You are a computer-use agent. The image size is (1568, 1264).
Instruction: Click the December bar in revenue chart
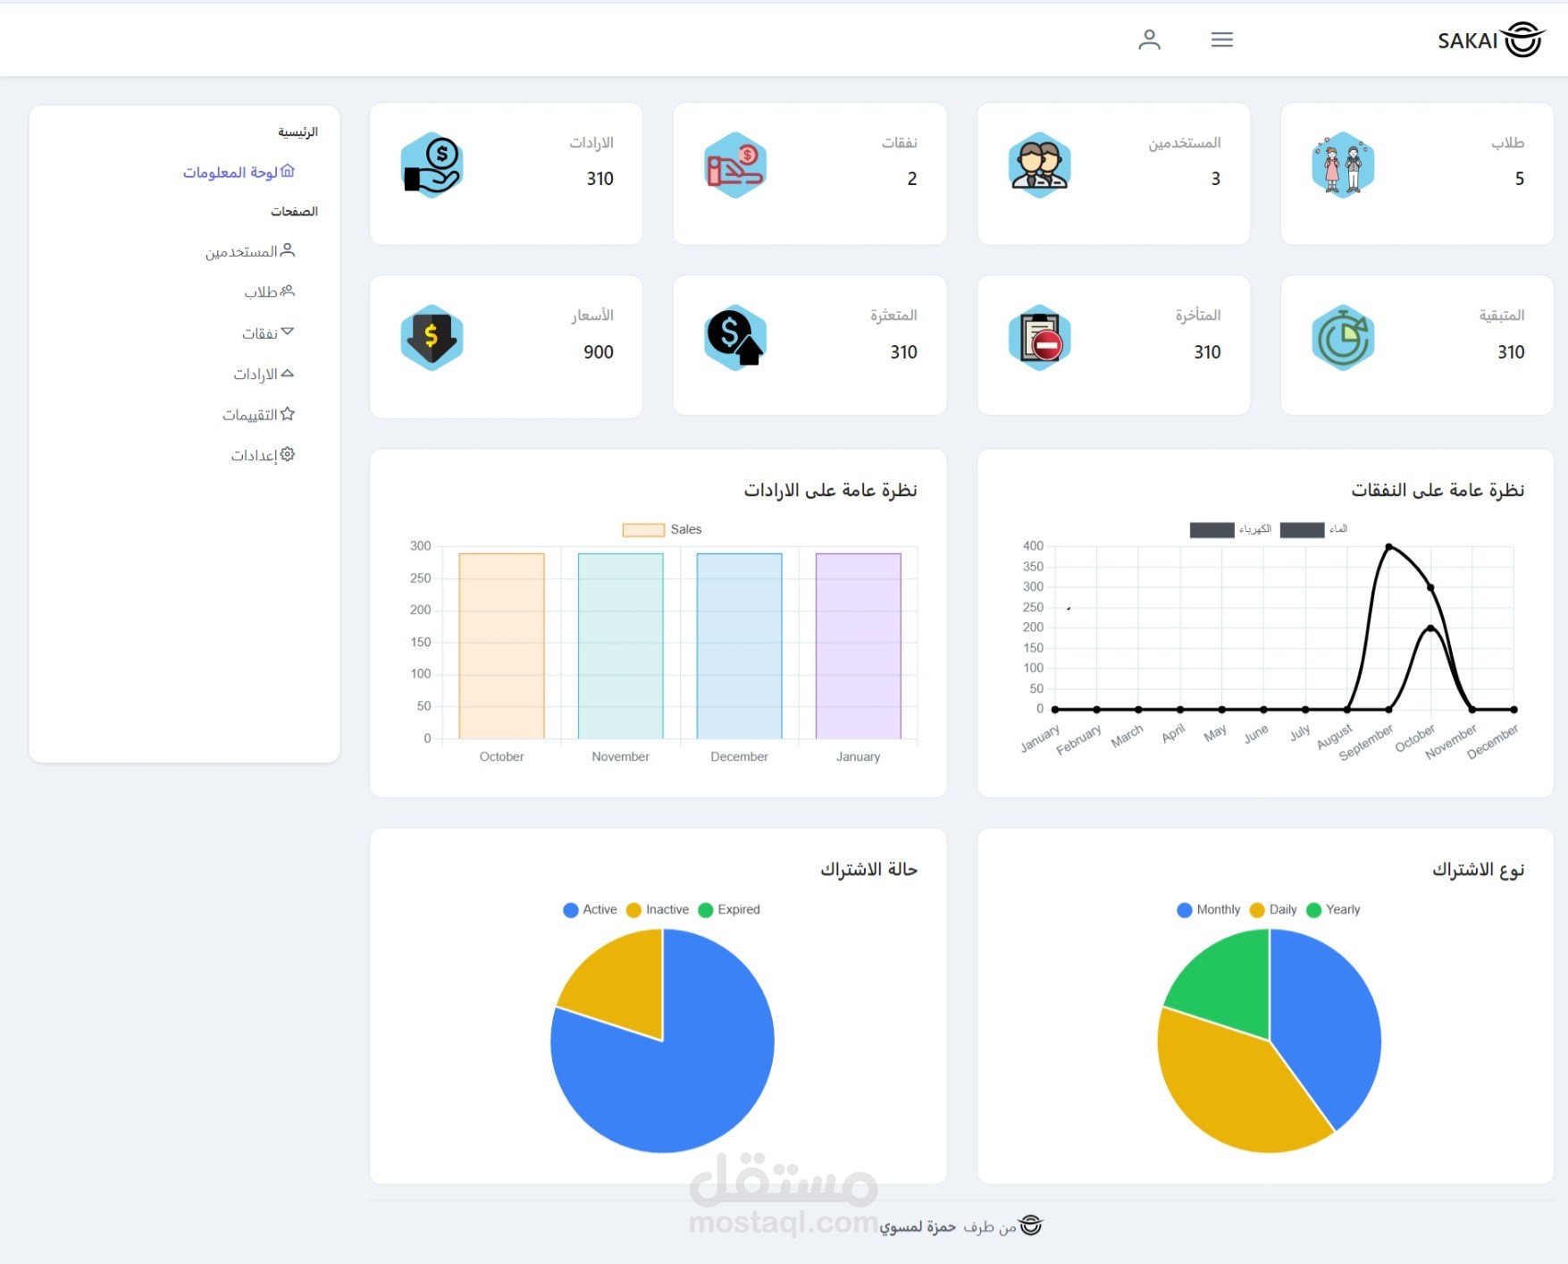(739, 645)
